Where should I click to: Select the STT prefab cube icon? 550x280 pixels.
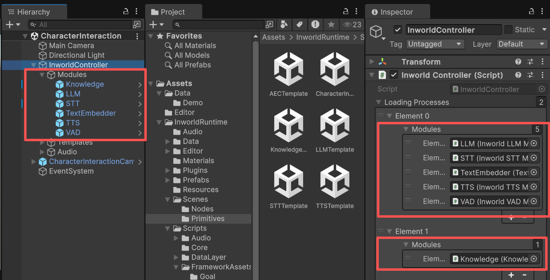(x=60, y=103)
